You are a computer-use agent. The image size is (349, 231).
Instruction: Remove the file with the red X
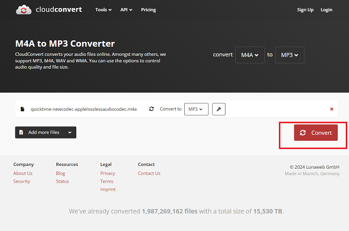pyautogui.click(x=332, y=109)
